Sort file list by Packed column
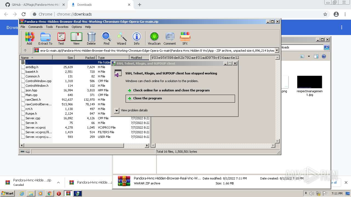 pyautogui.click(x=86, y=57)
